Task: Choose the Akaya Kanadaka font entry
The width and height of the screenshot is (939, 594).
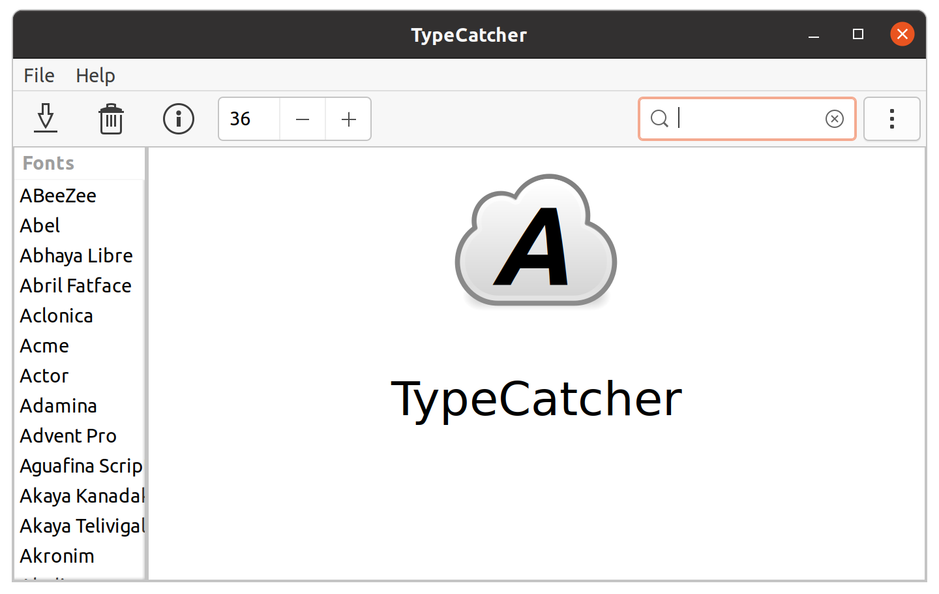Action: pyautogui.click(x=79, y=496)
